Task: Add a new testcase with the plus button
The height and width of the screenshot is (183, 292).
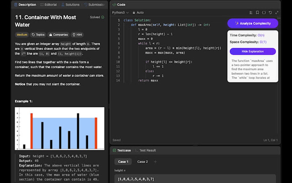Action: pyautogui.click(x=155, y=161)
